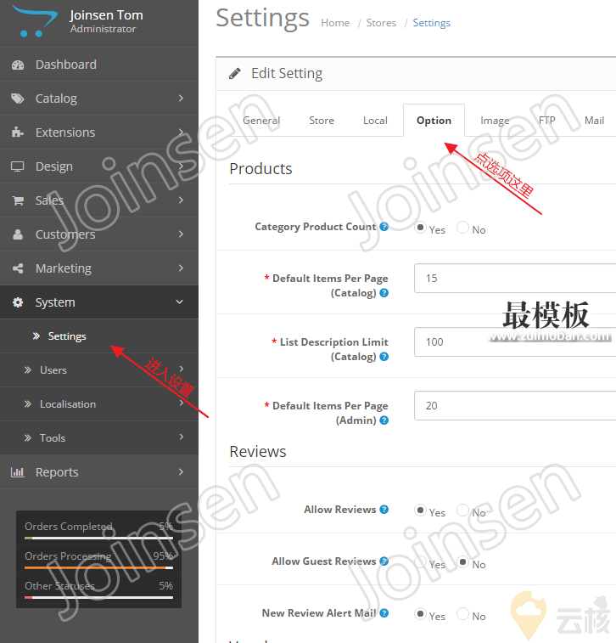Viewport: 616px width, 643px height.
Task: Click the List Description Limit field
Action: pos(515,342)
